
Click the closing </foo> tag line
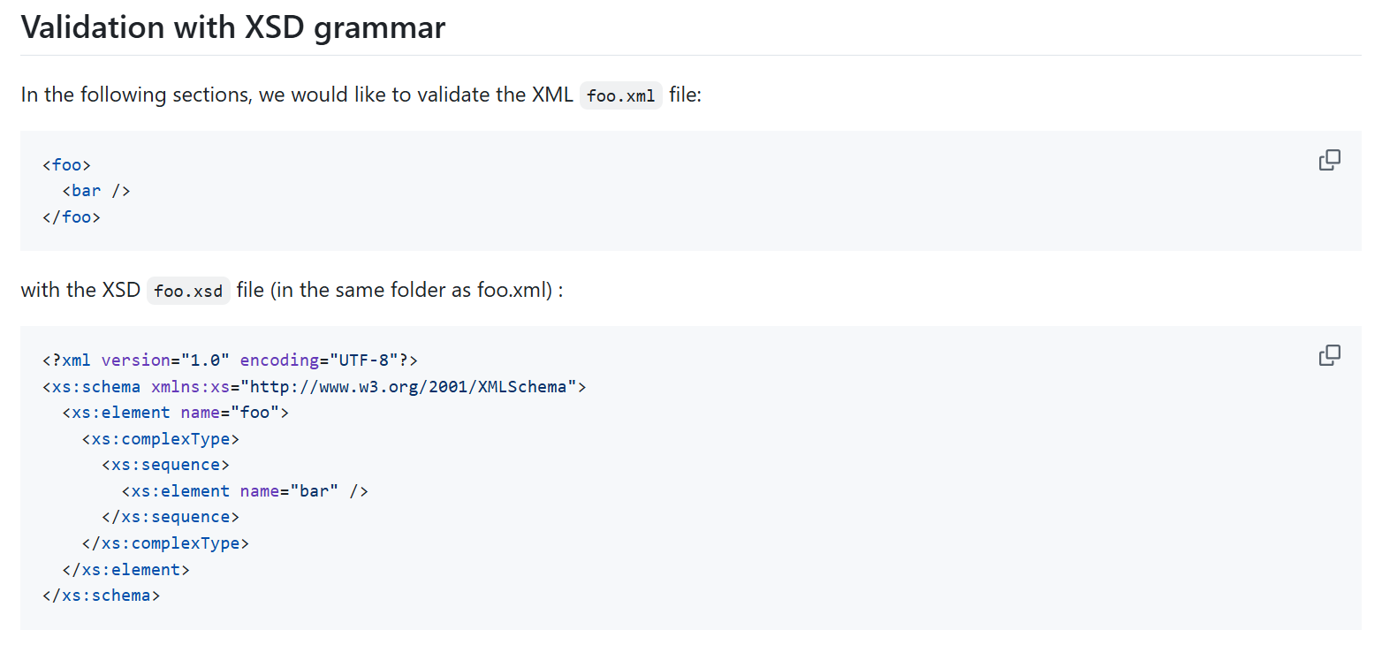71,216
